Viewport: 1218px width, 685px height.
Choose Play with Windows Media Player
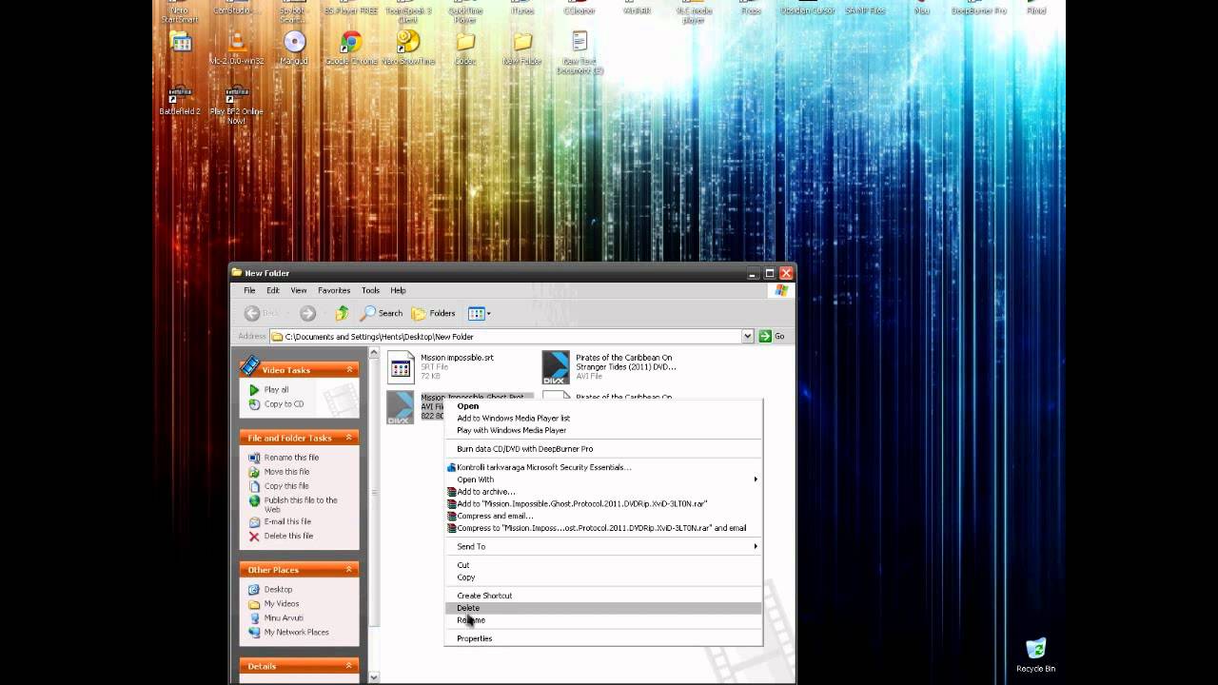click(603, 430)
